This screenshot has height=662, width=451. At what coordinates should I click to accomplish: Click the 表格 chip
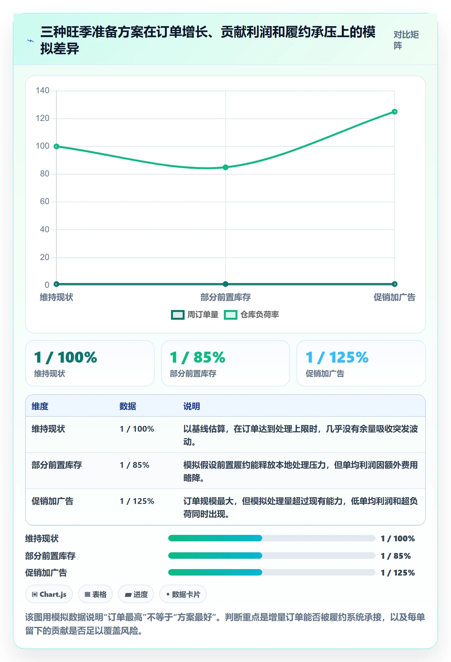95,594
